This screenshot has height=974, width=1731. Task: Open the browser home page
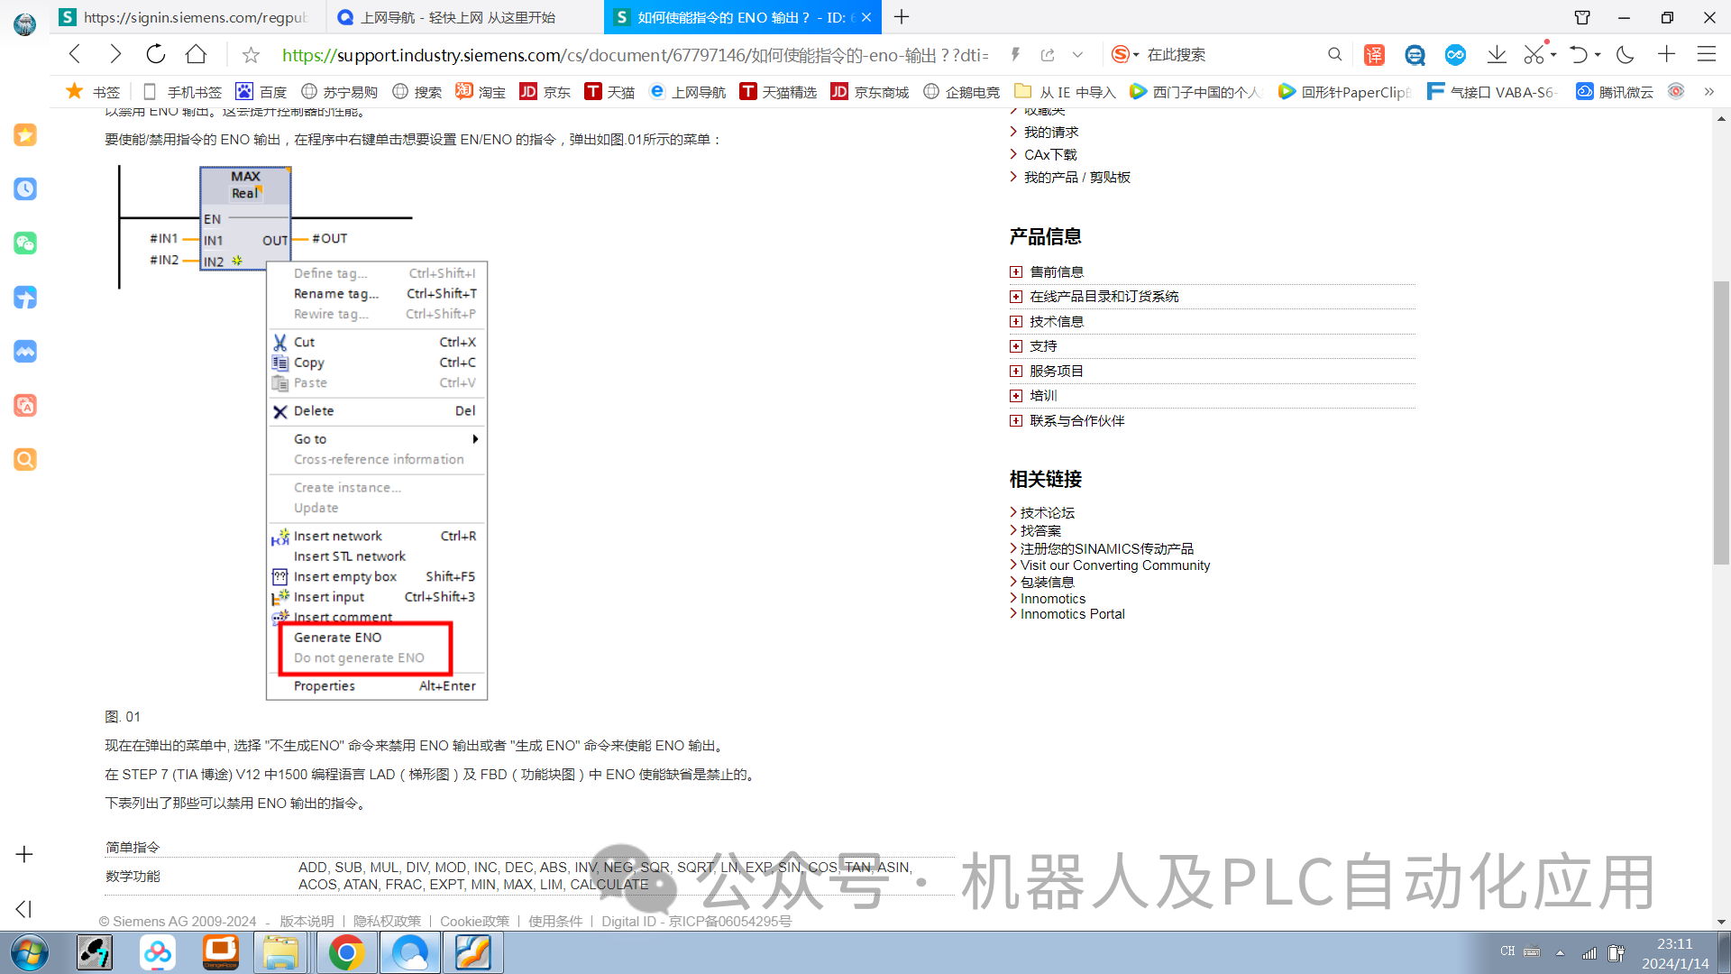[196, 55]
